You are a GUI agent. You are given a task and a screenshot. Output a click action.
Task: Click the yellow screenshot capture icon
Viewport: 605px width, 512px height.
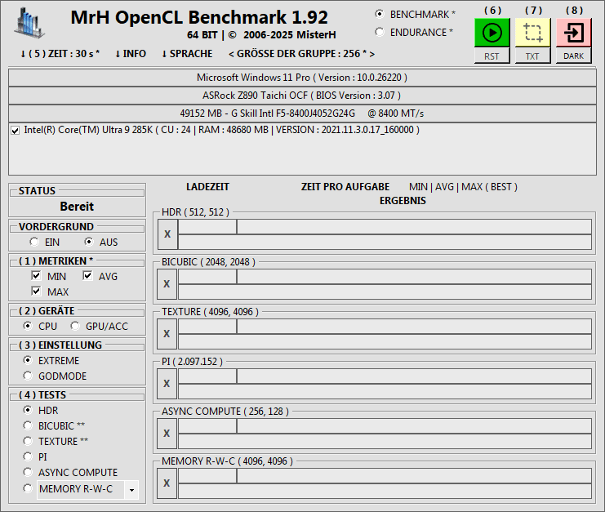(533, 33)
